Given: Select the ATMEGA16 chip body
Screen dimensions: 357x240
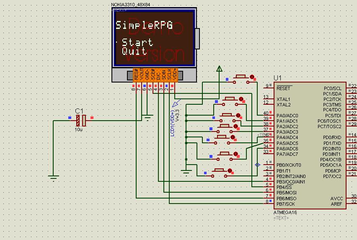Looking at the screenshot, I should 310,146.
